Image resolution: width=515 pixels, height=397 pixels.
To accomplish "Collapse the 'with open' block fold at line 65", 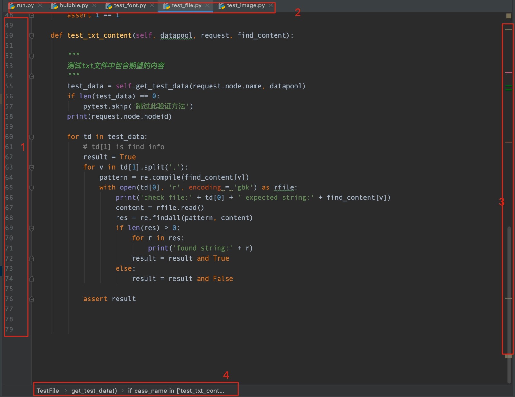I will click(x=32, y=188).
